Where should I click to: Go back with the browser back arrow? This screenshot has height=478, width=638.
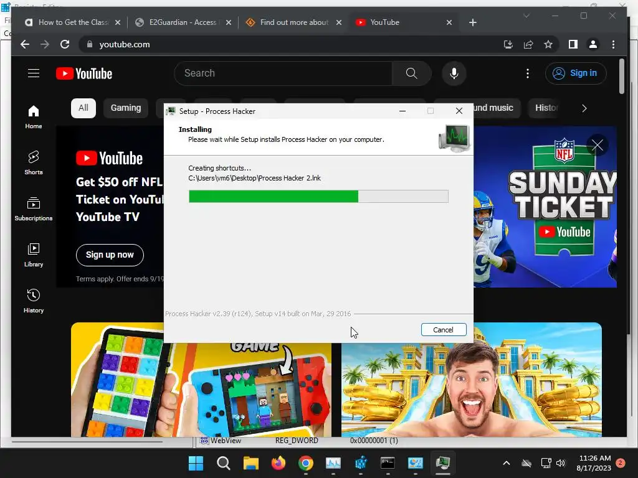25,44
